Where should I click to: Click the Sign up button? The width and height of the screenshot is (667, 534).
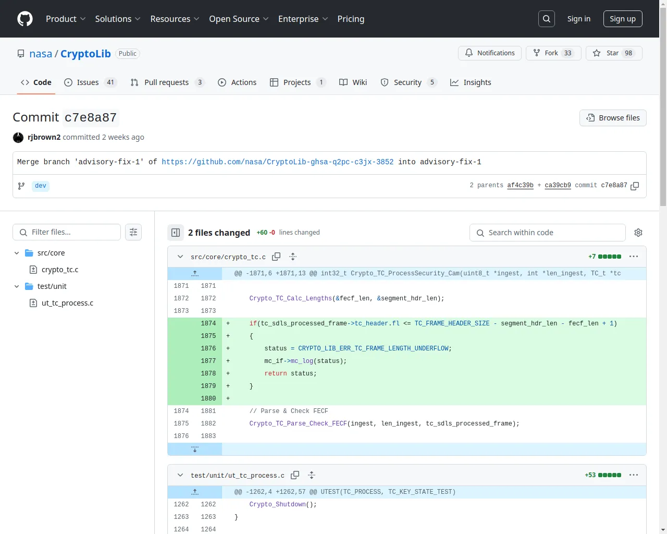623,19
